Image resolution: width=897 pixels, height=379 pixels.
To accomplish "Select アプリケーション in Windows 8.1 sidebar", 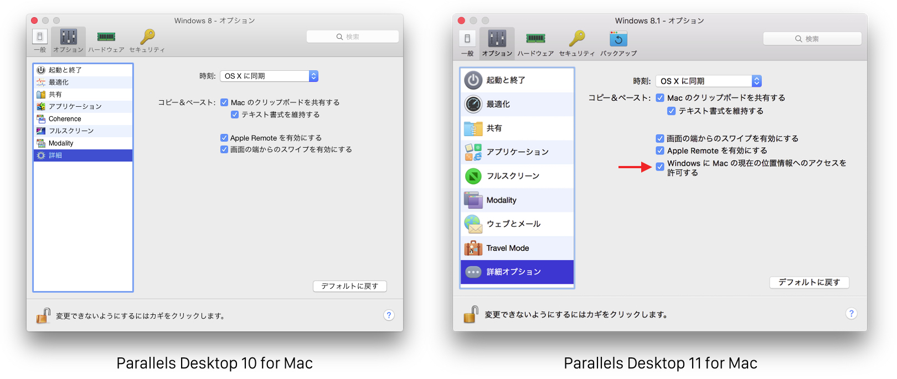I will point(517,152).
